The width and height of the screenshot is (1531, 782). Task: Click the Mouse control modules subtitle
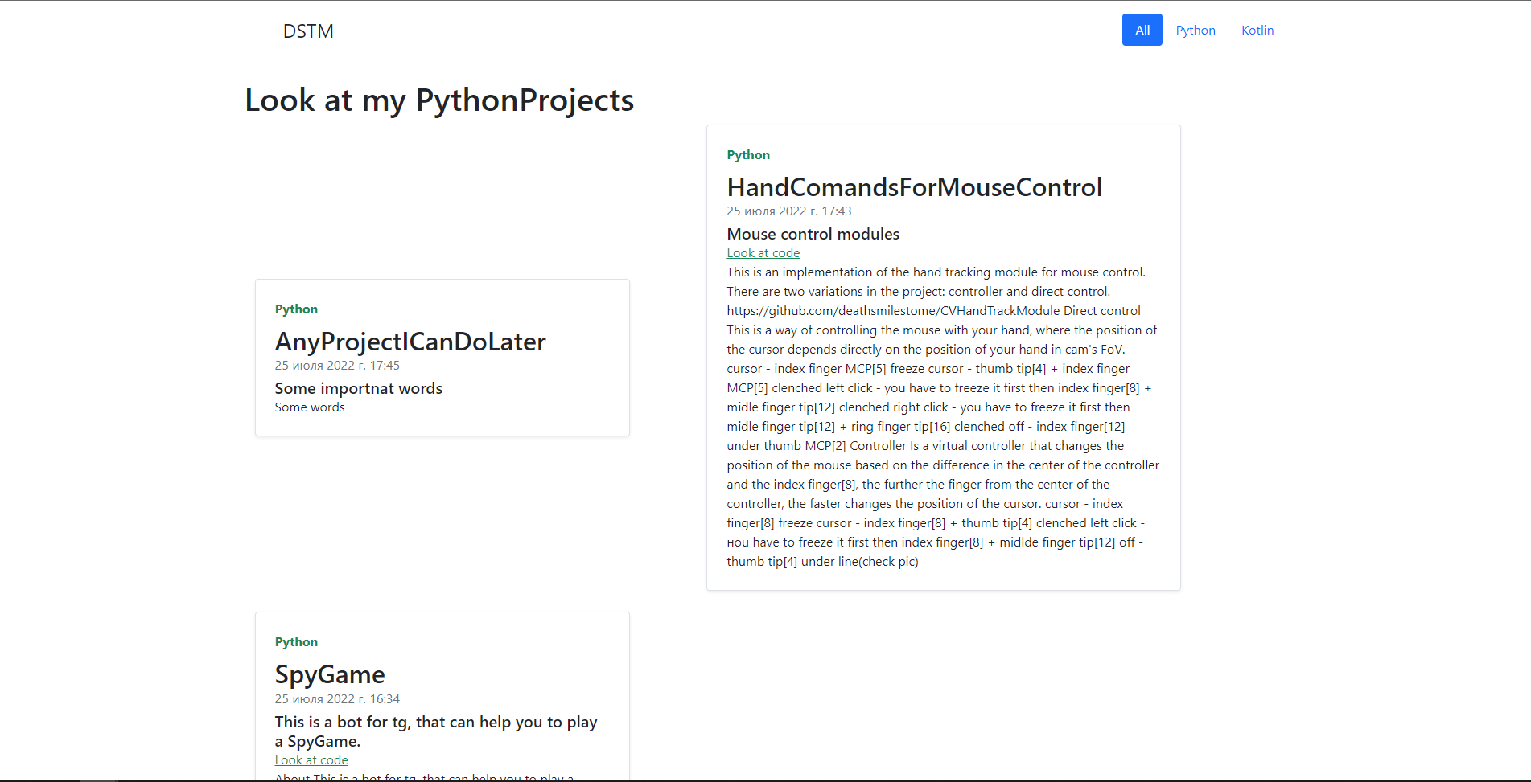[813, 234]
